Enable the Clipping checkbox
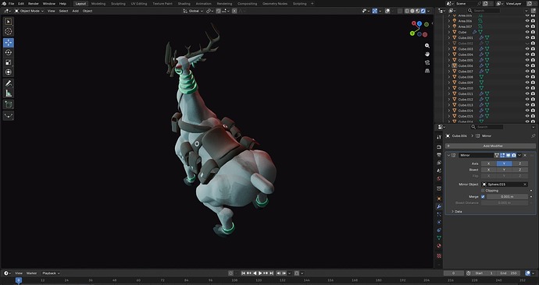Image resolution: width=539 pixels, height=285 pixels. tap(483, 191)
